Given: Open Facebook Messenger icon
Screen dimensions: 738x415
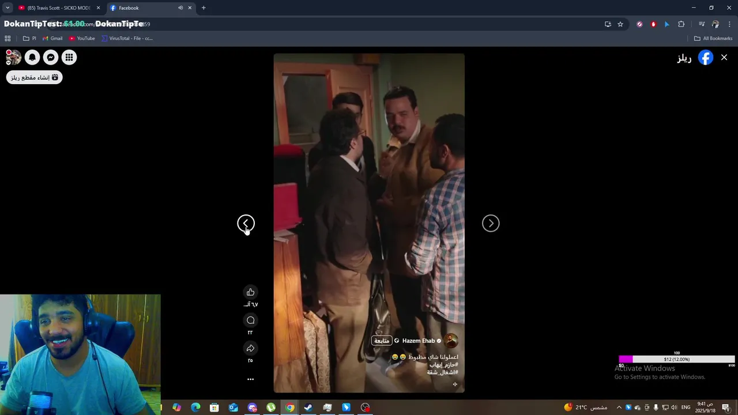Looking at the screenshot, I should tap(51, 57).
